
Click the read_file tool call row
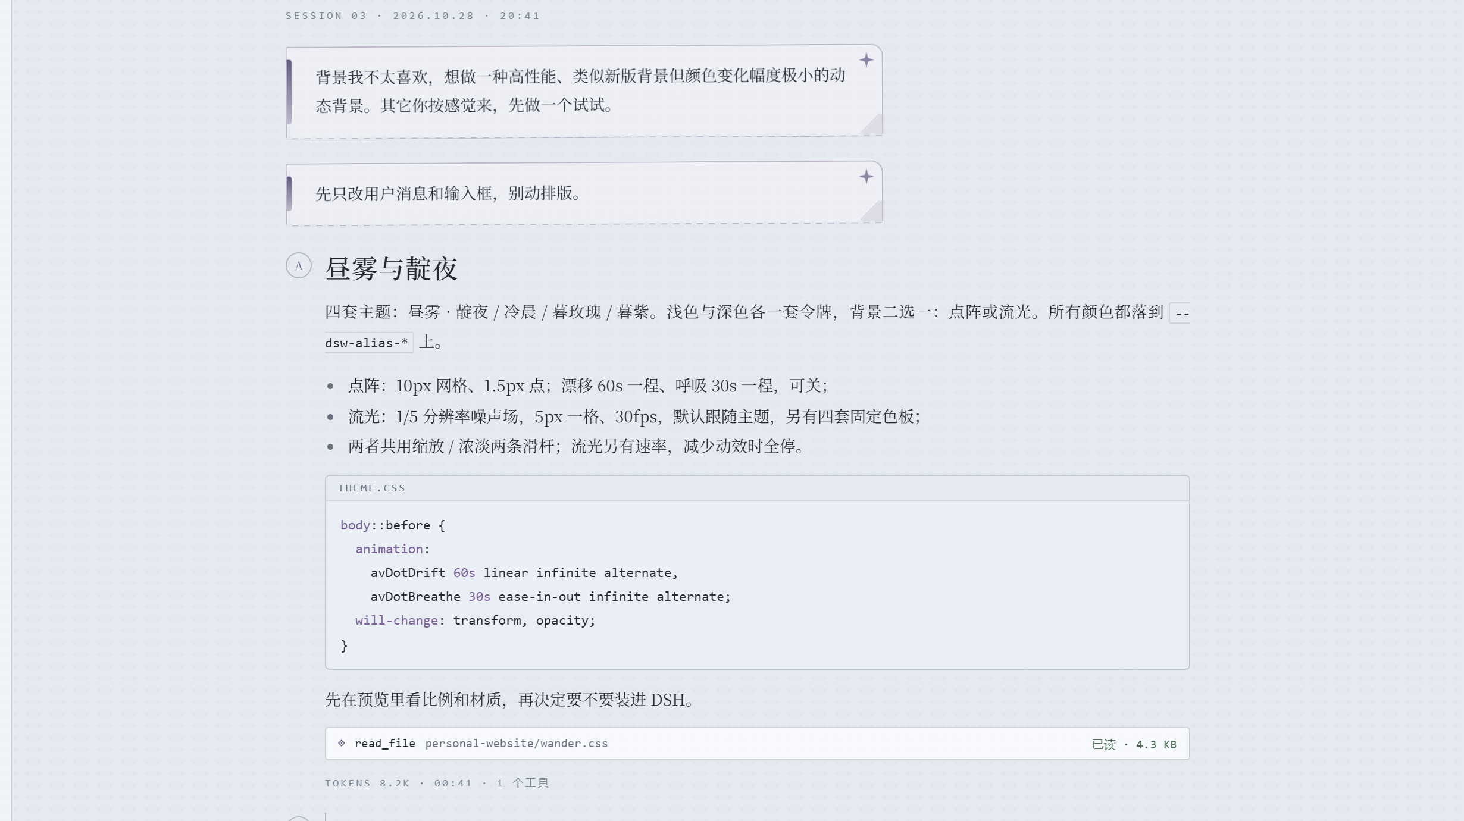point(757,744)
